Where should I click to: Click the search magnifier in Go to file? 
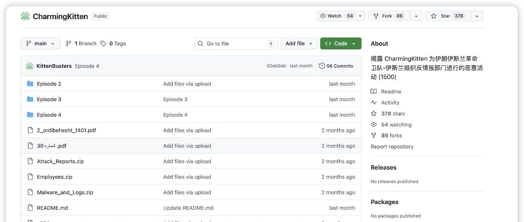click(x=200, y=44)
